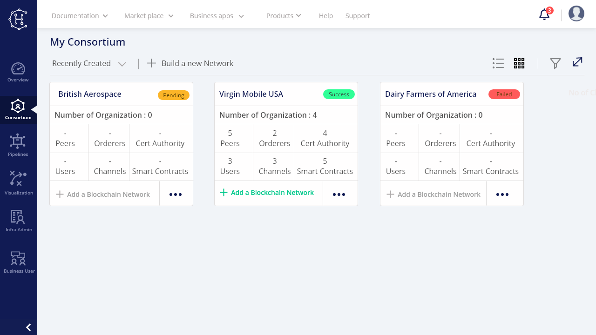Open the filter funnel icon
Viewport: 596px width, 335px height.
(555, 63)
